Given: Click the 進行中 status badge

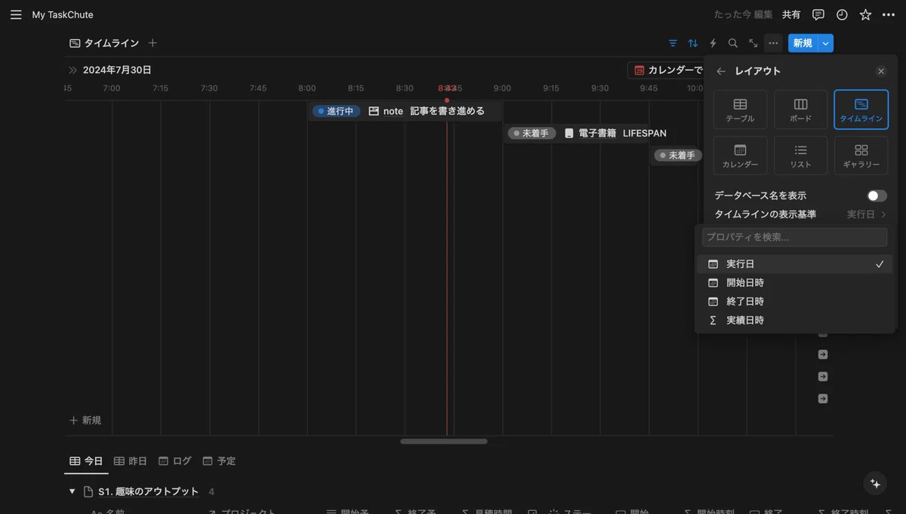Looking at the screenshot, I should [x=336, y=111].
